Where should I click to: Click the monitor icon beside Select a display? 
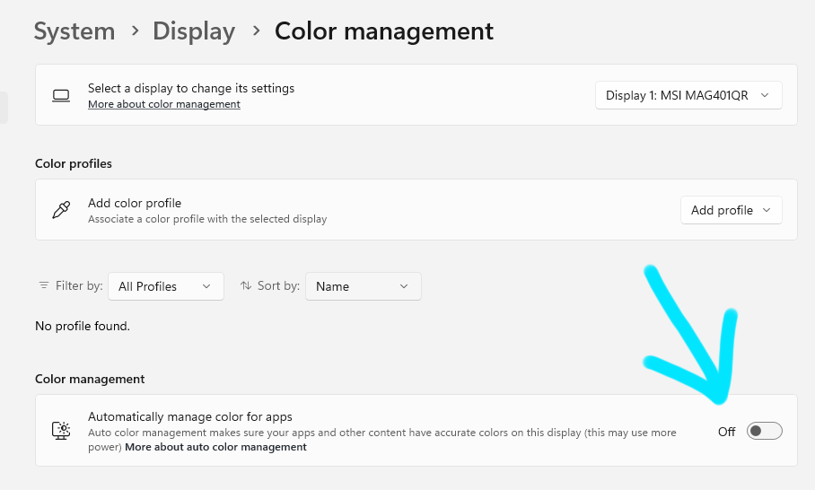click(x=61, y=95)
